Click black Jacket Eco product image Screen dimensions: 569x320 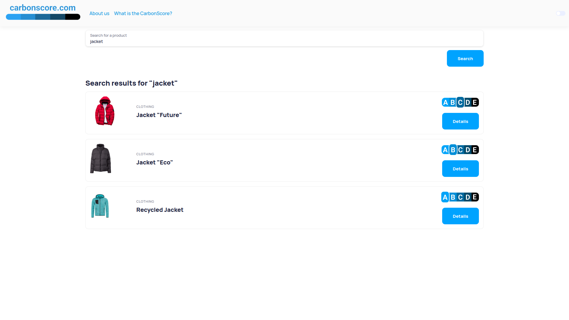tap(101, 159)
